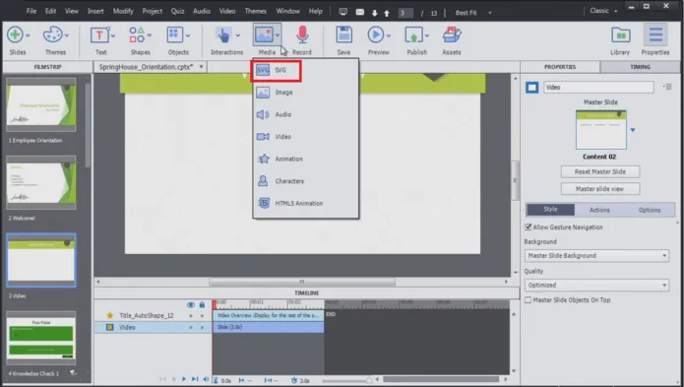The height and width of the screenshot is (387, 684).
Task: Toggle show/hide all objects eye in timeline header
Action: coord(191,305)
